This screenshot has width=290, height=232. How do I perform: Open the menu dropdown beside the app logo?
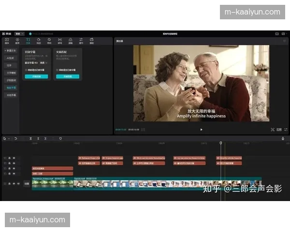point(19,33)
